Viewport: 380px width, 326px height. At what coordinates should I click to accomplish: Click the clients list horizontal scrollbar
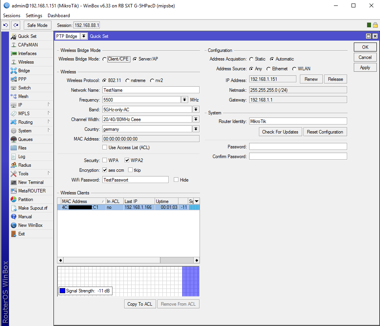[129, 260]
